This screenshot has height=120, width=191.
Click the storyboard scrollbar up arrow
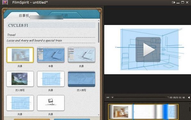99,21
